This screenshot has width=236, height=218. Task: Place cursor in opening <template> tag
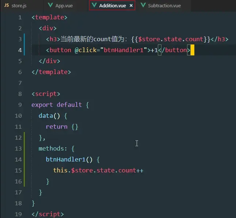49,17
